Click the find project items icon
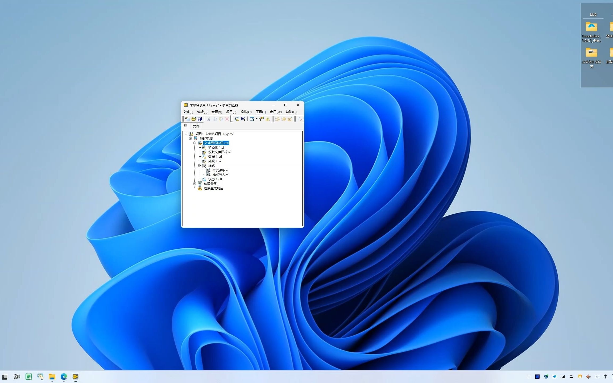 pyautogui.click(x=262, y=119)
